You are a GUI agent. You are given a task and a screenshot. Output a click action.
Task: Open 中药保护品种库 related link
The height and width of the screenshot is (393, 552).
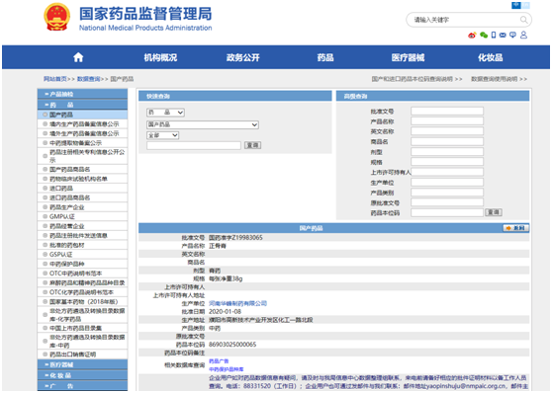(x=227, y=369)
